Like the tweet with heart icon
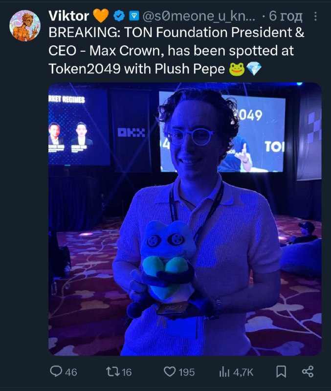Screen dimensions: 331x391 click(170, 372)
